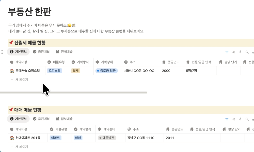Open the filter icon in 전월세 매물 현황
The image size is (254, 152).
pos(227,52)
